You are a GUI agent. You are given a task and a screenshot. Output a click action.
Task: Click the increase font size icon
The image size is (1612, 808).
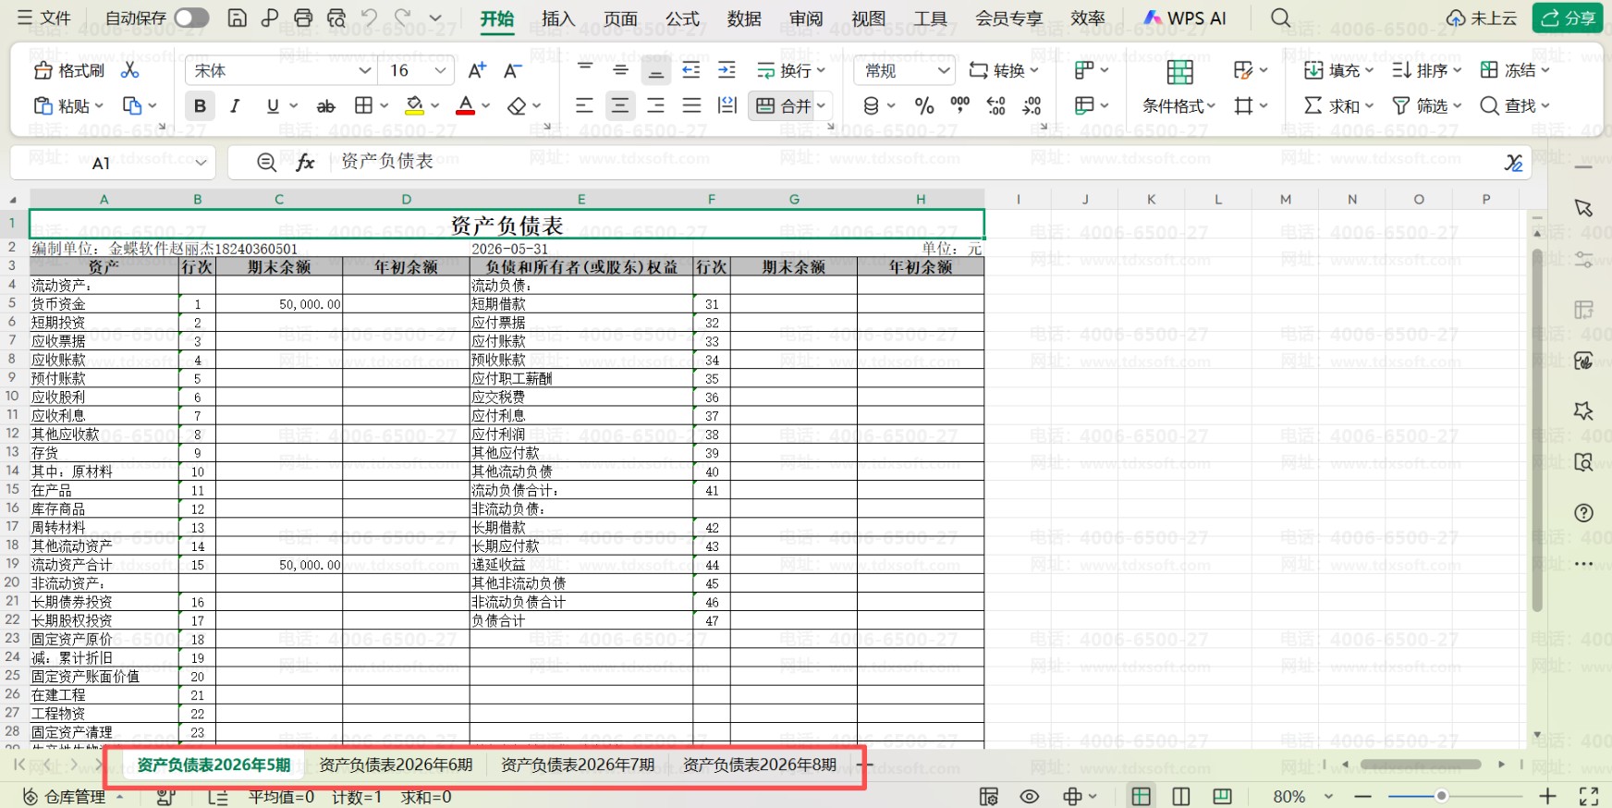tap(477, 70)
